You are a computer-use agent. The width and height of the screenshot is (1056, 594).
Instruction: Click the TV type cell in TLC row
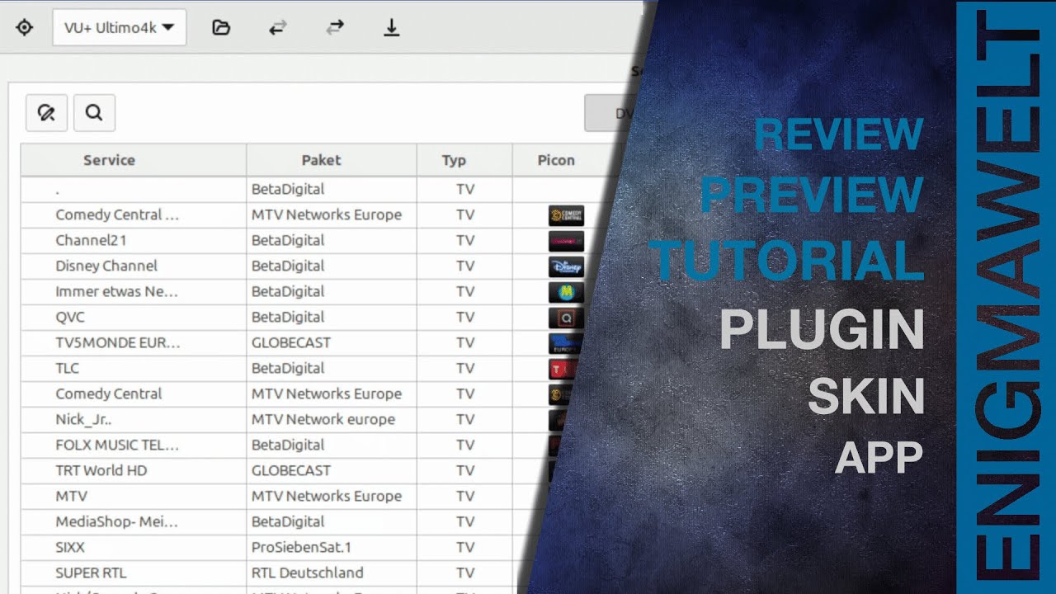(465, 368)
